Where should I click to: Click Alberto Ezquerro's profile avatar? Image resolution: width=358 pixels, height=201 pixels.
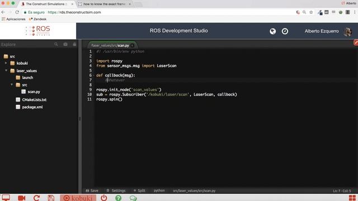click(x=347, y=32)
